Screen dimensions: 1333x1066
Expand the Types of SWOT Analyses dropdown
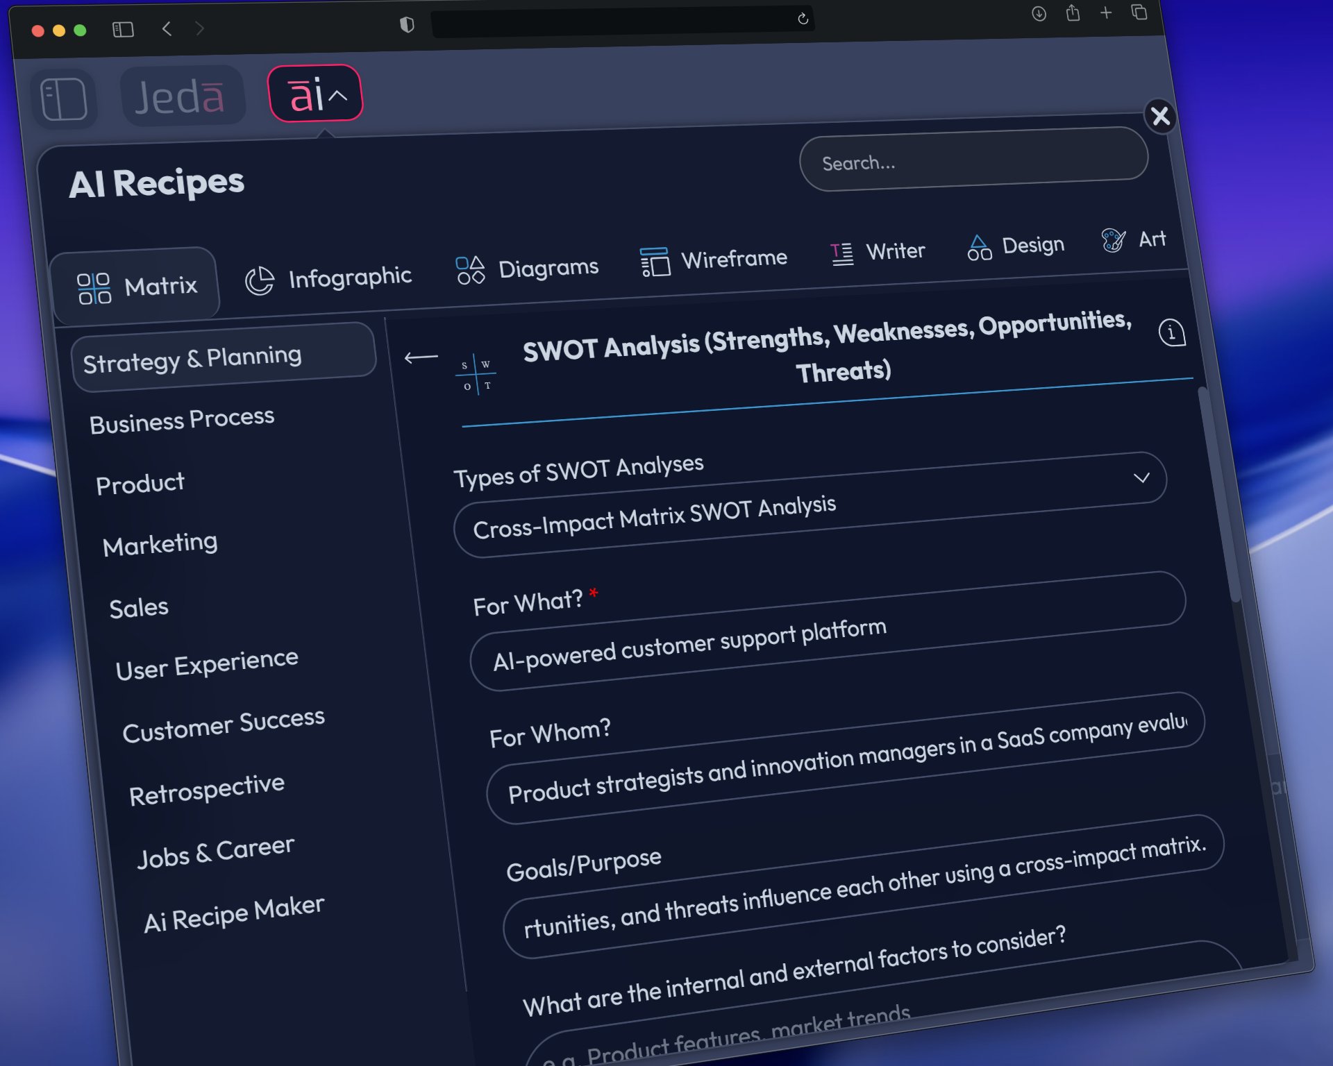tap(1140, 478)
